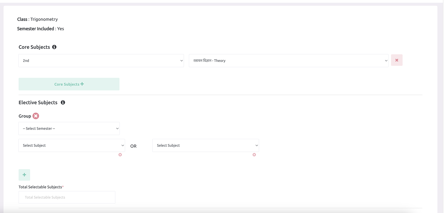
Task: Click the Group label text
Action: point(25,116)
